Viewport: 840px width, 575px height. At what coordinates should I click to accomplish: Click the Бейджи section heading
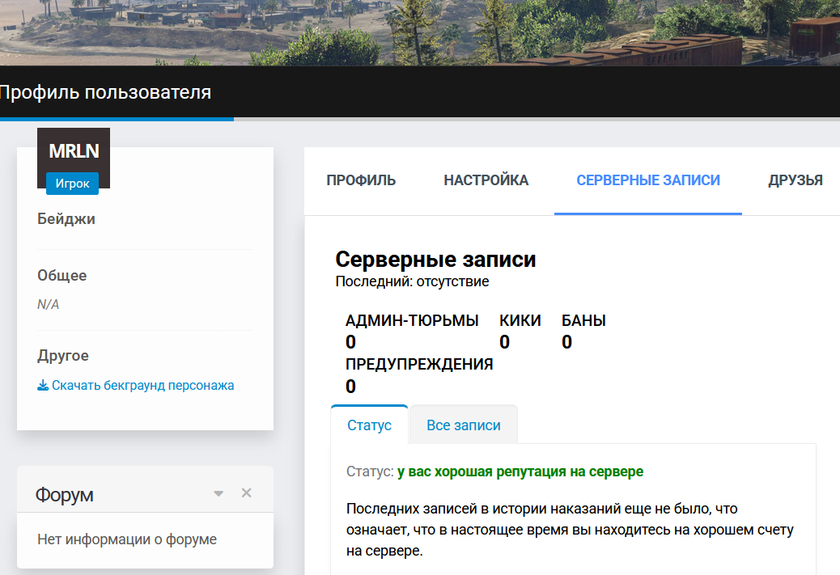click(66, 219)
